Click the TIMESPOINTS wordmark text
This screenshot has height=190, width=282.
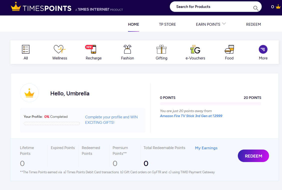(x=47, y=8)
